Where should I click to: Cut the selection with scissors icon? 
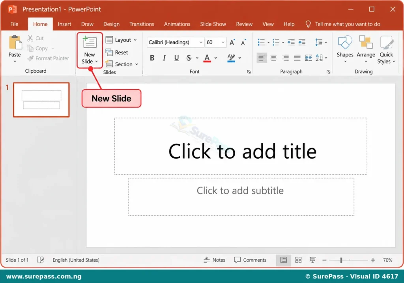click(30, 38)
